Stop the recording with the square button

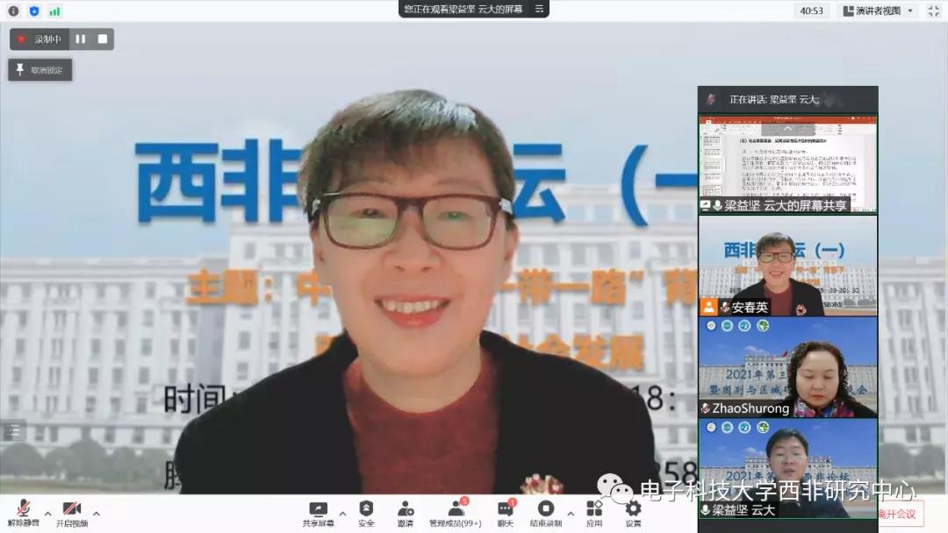point(103,39)
